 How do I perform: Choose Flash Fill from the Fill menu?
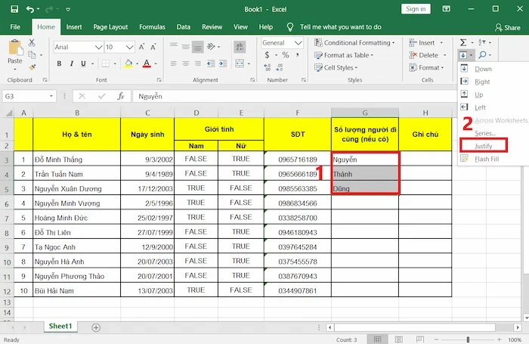coord(487,159)
